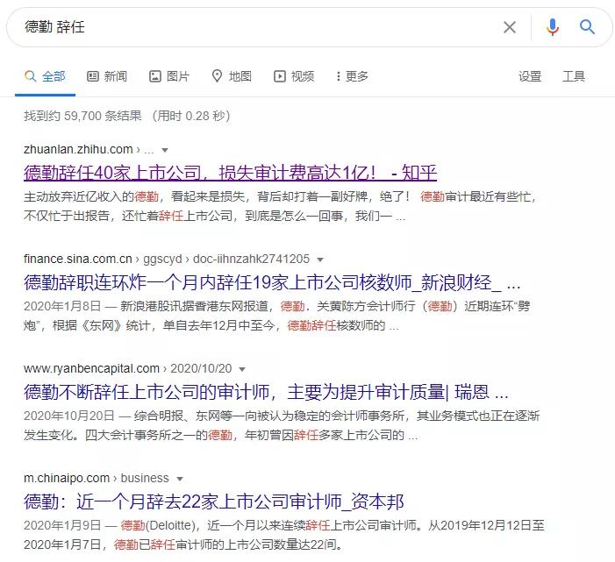Click the 2020年1月8日 snippet date
This screenshot has height=562, width=615.
(62, 306)
